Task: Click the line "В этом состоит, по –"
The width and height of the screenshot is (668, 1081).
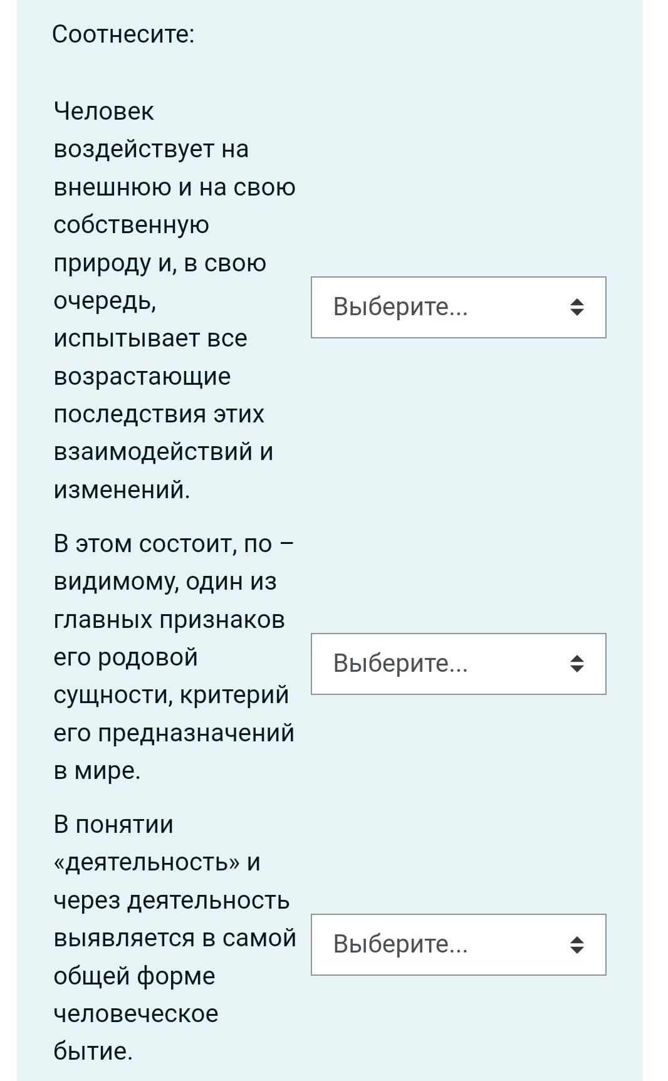Action: point(174,544)
